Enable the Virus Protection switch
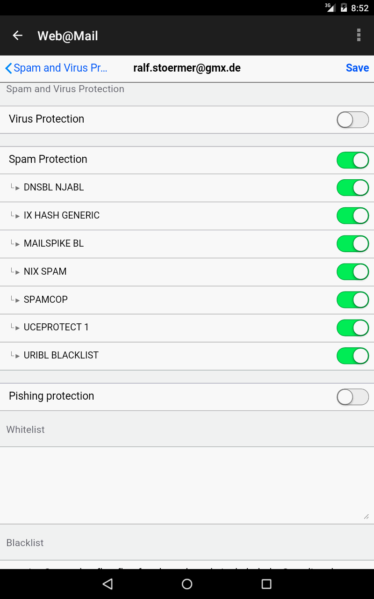 [352, 120]
